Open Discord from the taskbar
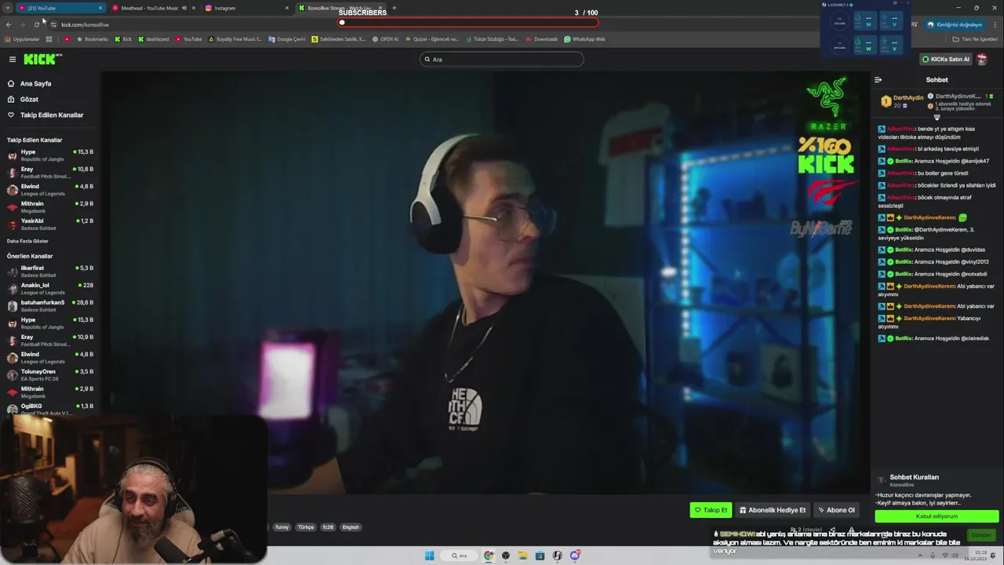1004x565 pixels. tap(575, 556)
